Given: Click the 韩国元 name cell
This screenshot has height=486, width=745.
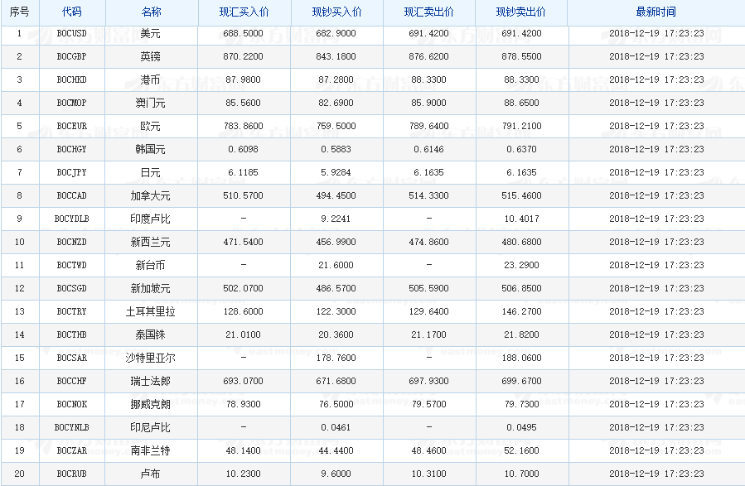Looking at the screenshot, I should point(151,150).
